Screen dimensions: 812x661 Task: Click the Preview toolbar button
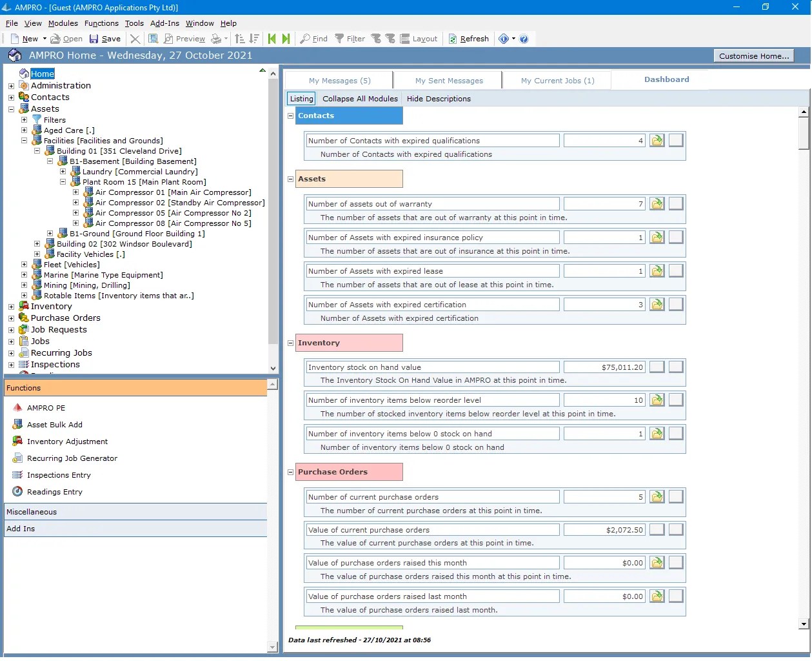184,39
